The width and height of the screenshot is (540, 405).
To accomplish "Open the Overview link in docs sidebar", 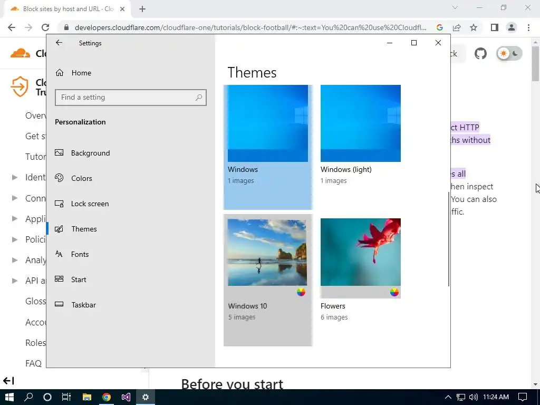I will tap(35, 115).
